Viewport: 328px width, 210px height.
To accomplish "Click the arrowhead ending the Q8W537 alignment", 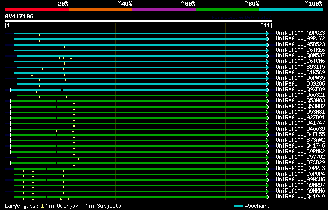I will [x=268, y=56].
